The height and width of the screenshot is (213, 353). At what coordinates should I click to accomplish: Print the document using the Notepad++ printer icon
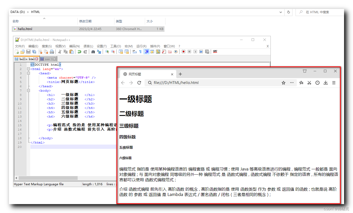pyautogui.click(x=52, y=52)
